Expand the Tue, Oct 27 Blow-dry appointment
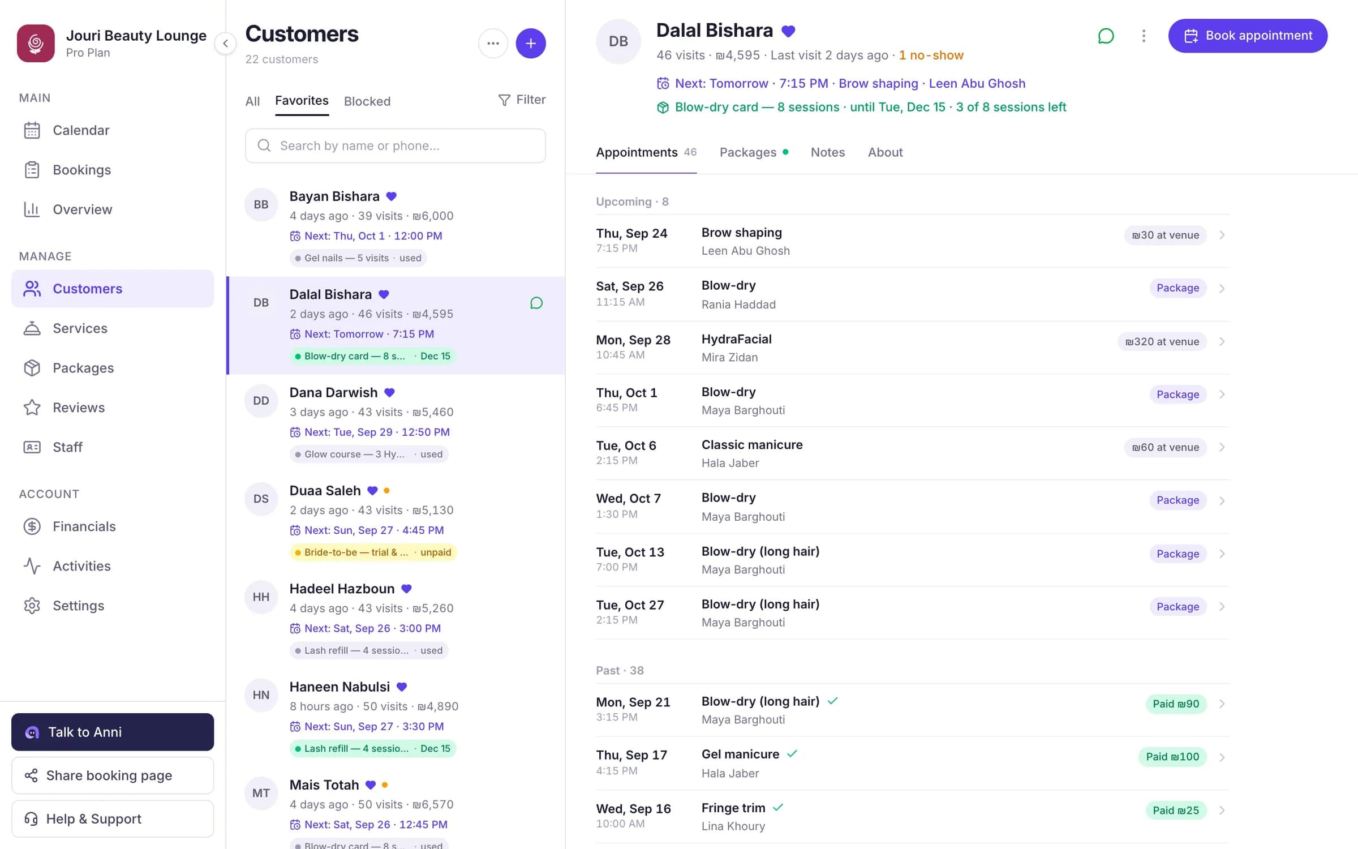 [x=913, y=613]
